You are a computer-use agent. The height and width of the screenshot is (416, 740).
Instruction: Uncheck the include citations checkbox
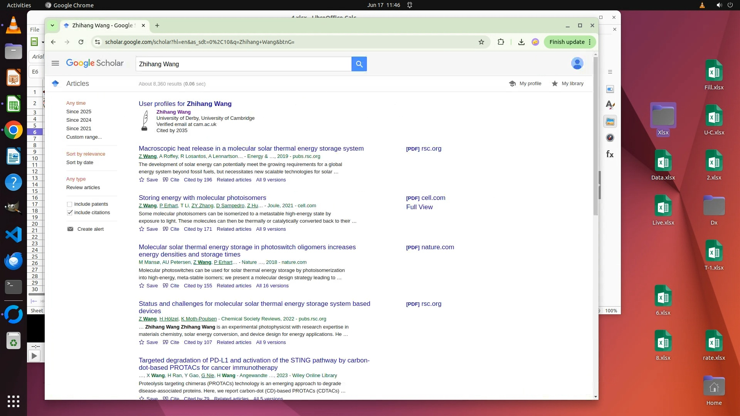click(70, 213)
